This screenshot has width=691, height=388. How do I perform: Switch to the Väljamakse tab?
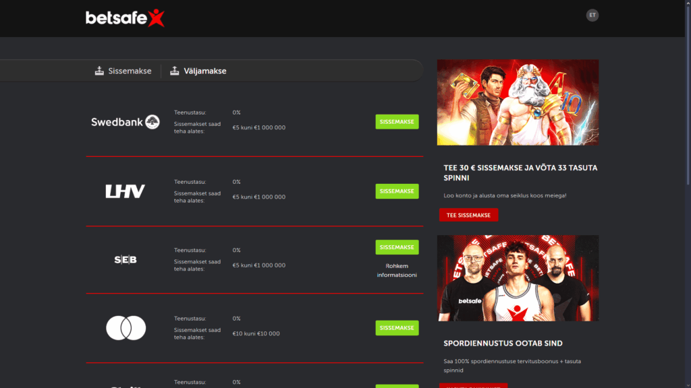(204, 71)
